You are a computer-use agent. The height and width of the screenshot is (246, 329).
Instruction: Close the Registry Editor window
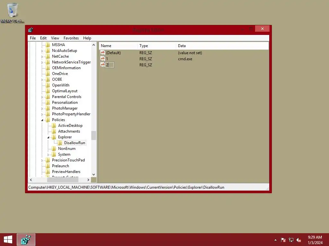tap(262, 29)
